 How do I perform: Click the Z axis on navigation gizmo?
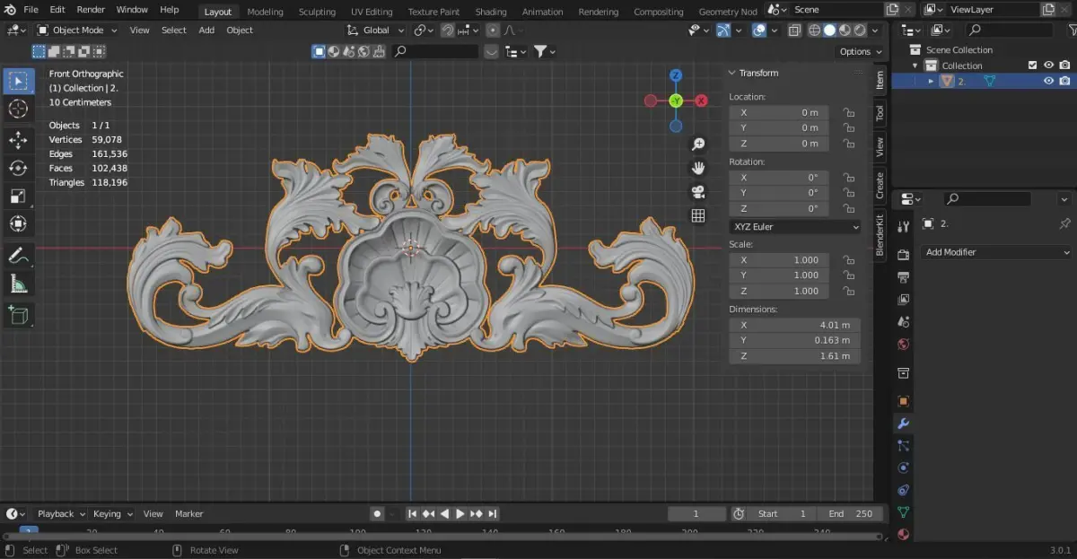(x=676, y=75)
